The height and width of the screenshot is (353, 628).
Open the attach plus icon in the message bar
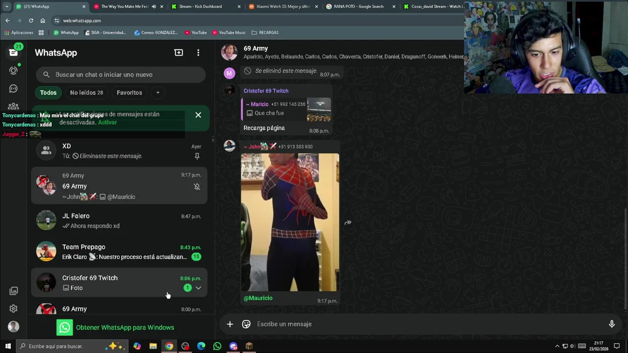coord(230,324)
